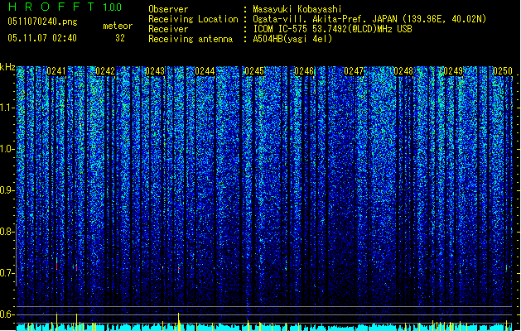This screenshot has width=521, height=331.
Task: Click the 0245 time marker
Action: pyautogui.click(x=254, y=71)
